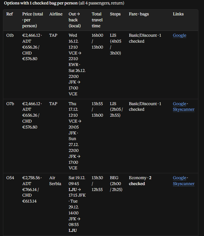Open the Skyscanner link in the O54 row
The height and width of the screenshot is (236, 204).
tap(184, 184)
